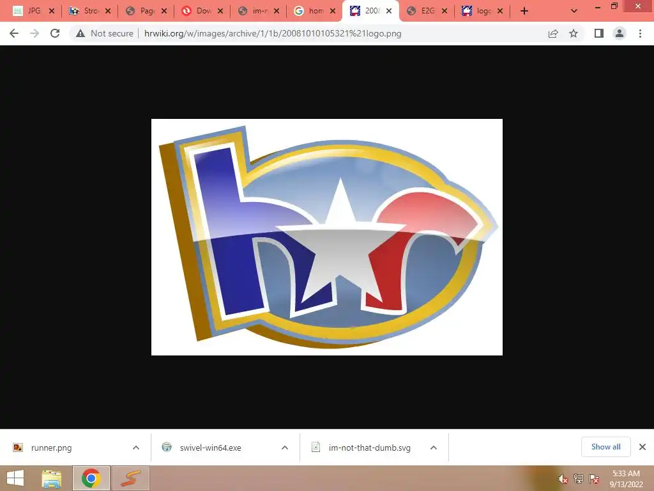Expand options for runner.png download
Screen dimensions: 654x491
point(136,448)
